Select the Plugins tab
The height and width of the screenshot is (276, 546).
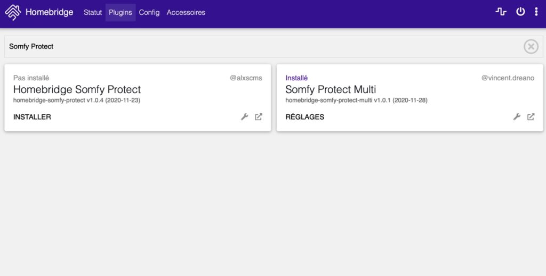[121, 13]
